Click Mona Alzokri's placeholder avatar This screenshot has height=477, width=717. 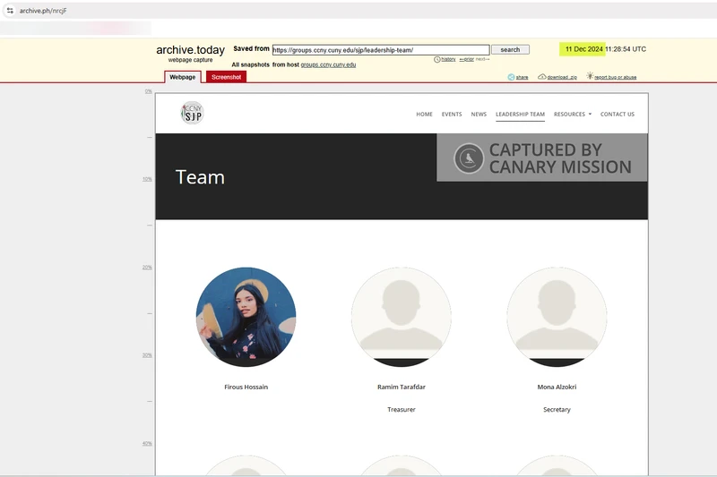pos(557,317)
